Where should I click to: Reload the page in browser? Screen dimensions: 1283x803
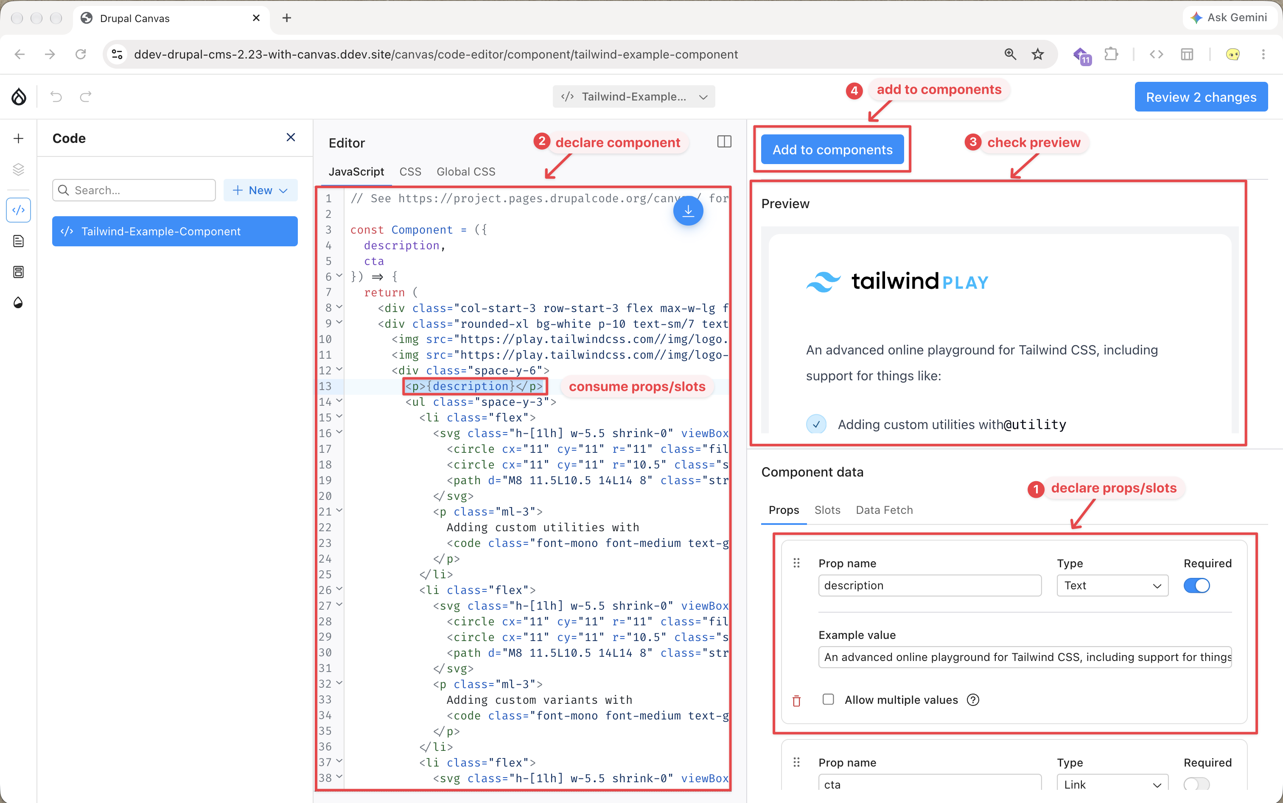click(x=80, y=54)
